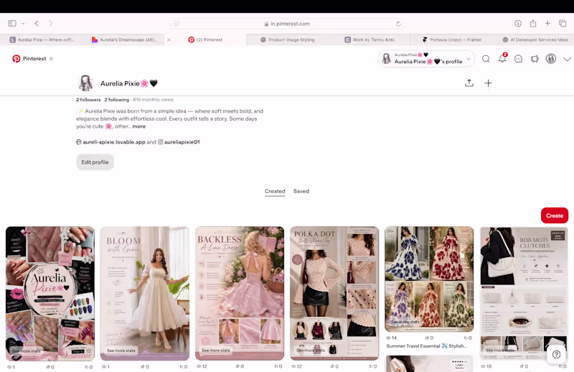Expand bio with more link
This screenshot has width=574, height=372.
click(x=139, y=126)
